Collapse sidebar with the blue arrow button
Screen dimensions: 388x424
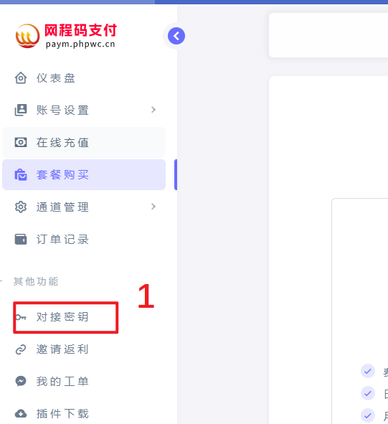click(x=176, y=36)
